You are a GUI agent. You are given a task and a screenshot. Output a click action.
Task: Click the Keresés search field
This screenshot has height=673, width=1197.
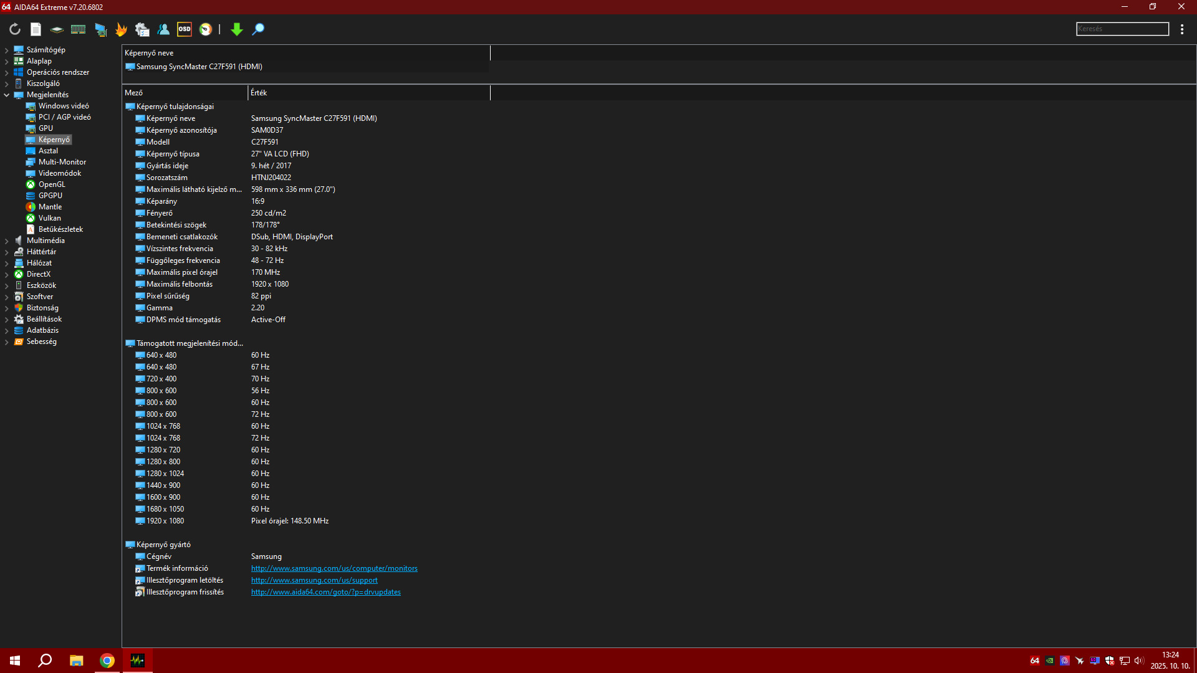click(x=1122, y=29)
